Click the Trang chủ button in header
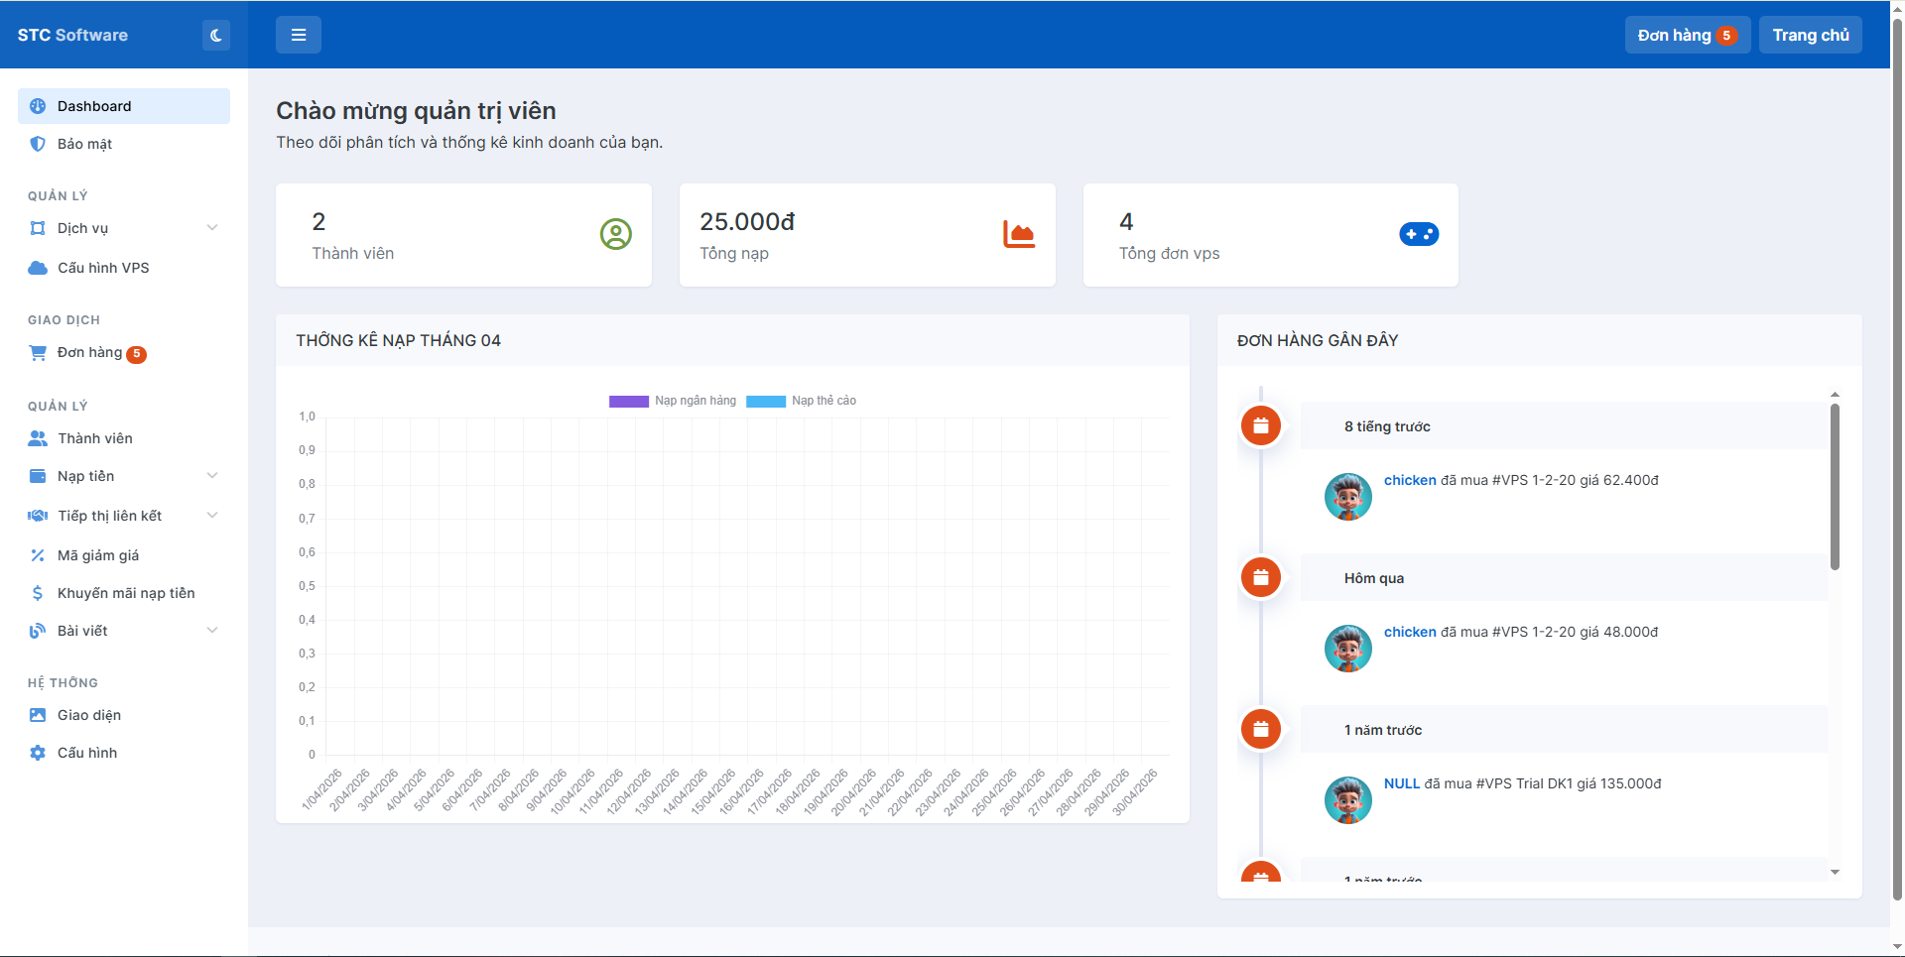This screenshot has height=957, width=1905. [x=1810, y=36]
